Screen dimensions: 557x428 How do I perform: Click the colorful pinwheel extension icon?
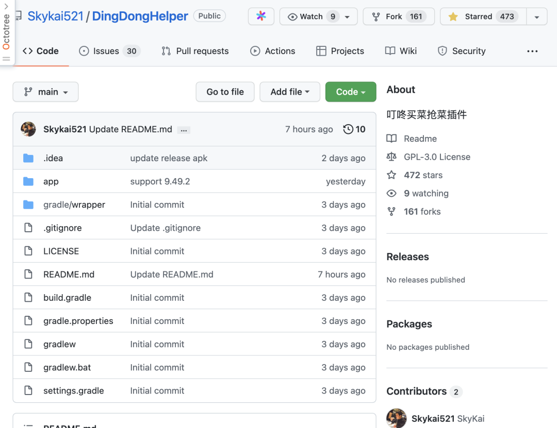[261, 16]
